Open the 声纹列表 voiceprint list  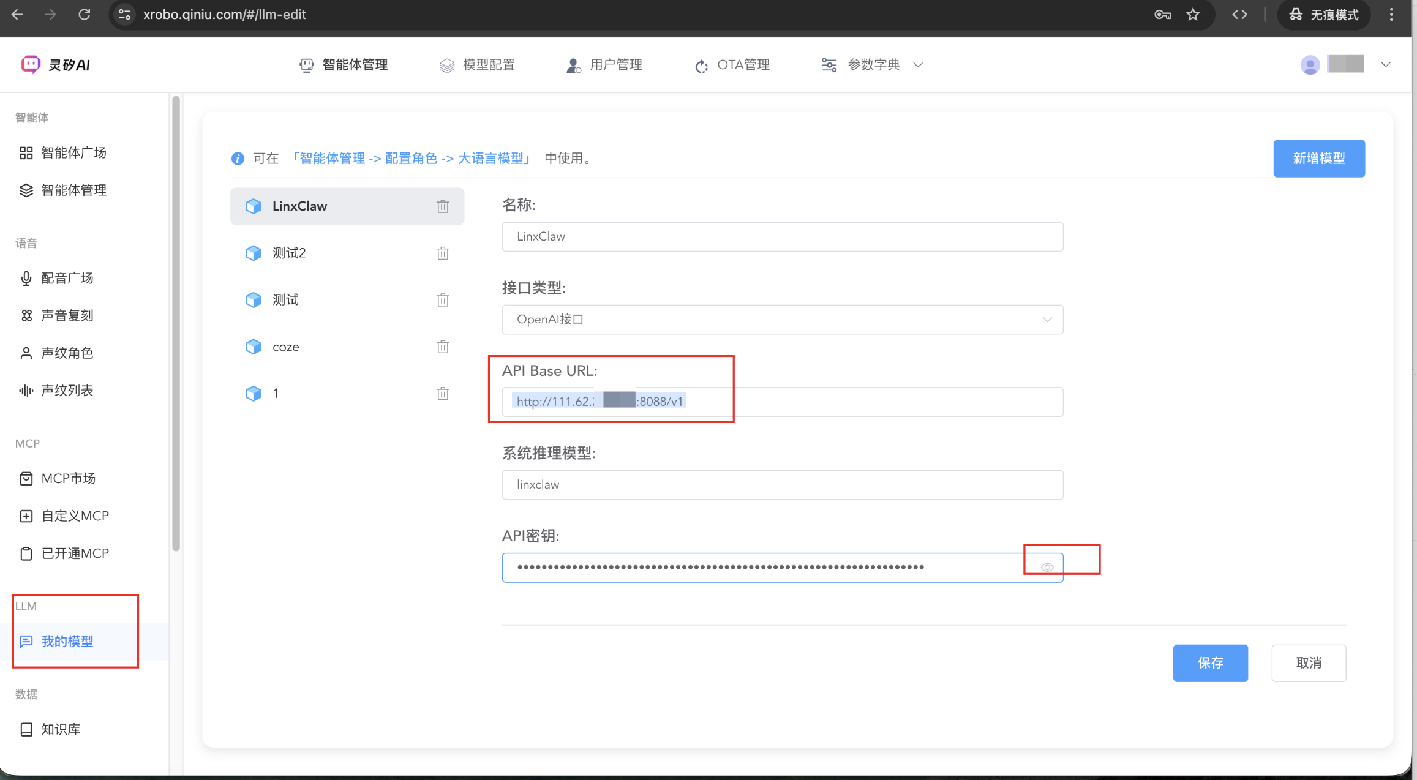pyautogui.click(x=68, y=390)
